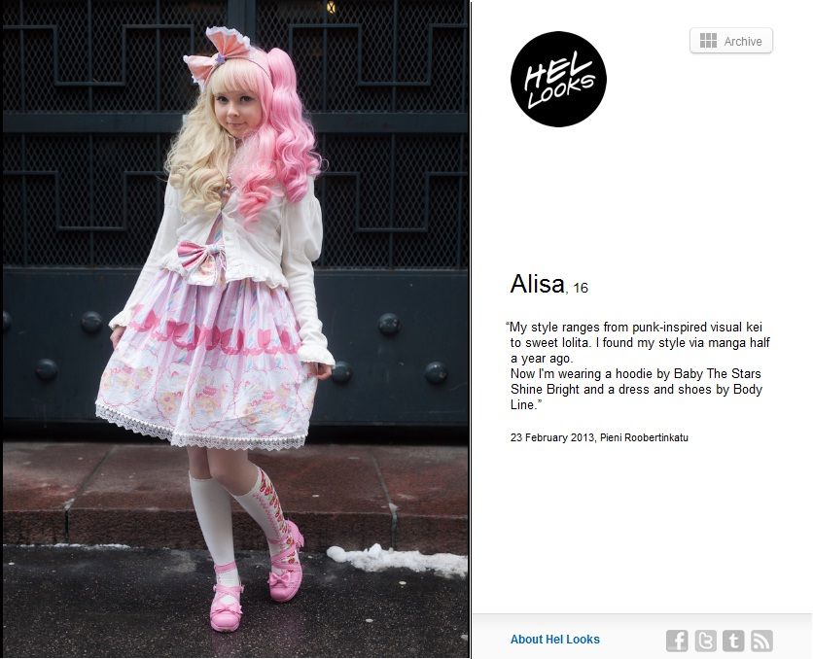Open the Archive button

tap(731, 41)
